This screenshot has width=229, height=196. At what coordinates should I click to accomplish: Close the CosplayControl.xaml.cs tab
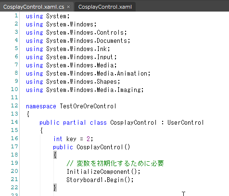(x=68, y=7)
